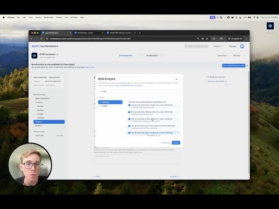Switch to the Add RTMS features browser tab
The height and width of the screenshot is (209, 279).
coord(121,33)
